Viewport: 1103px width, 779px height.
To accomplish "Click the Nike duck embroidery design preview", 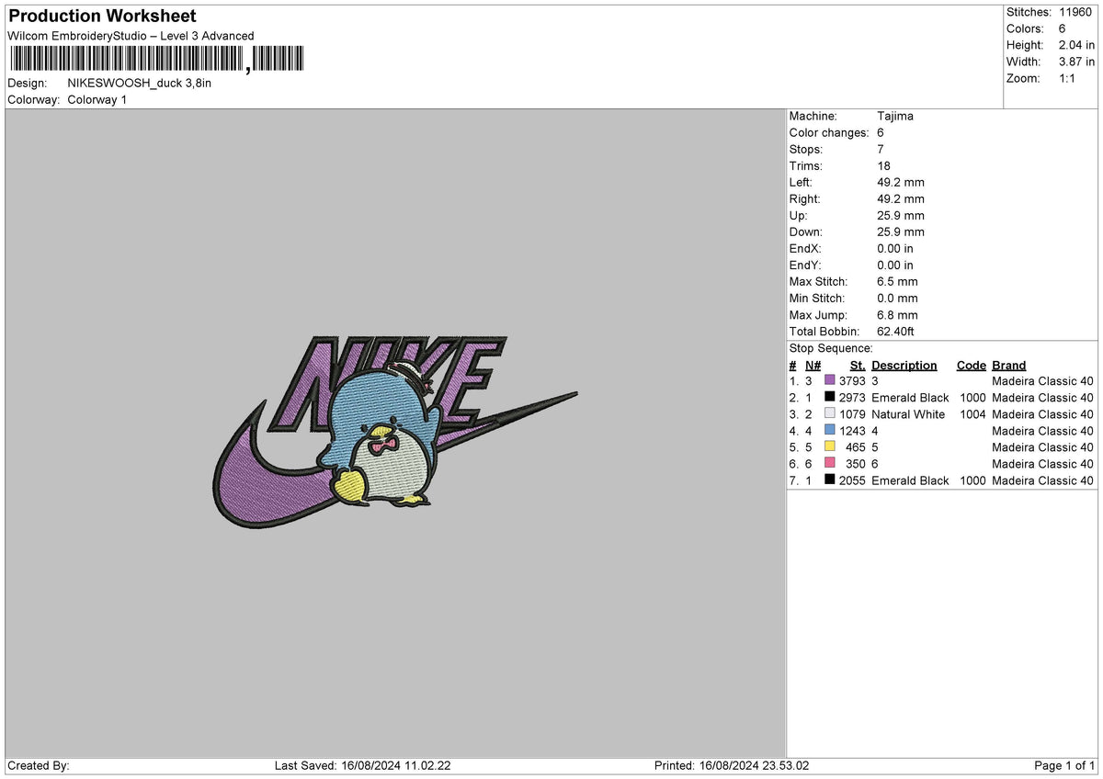I will [395, 434].
